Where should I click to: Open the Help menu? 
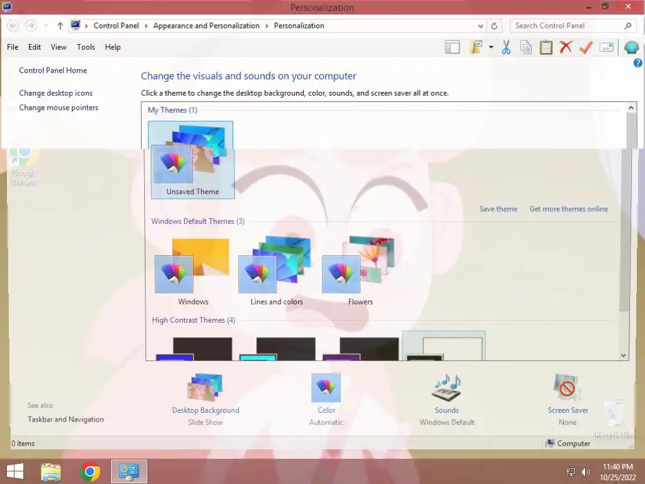click(113, 47)
